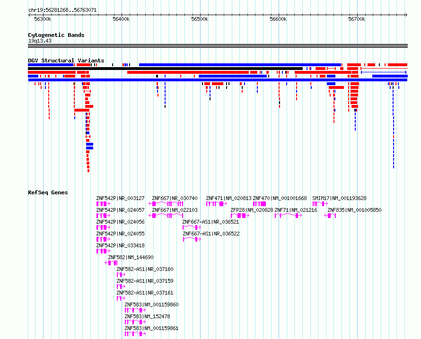Select the gray 19q13.43 cytogenetic band bar
Screen dimensions: 421x339
click(218, 46)
